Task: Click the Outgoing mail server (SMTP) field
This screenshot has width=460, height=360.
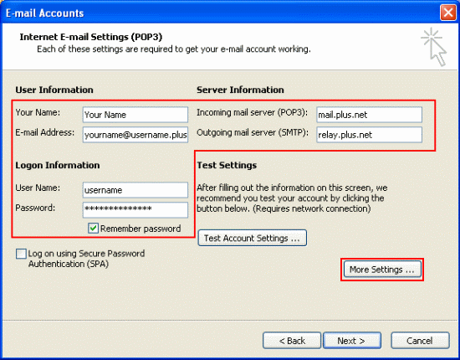Action: pyautogui.click(x=370, y=135)
